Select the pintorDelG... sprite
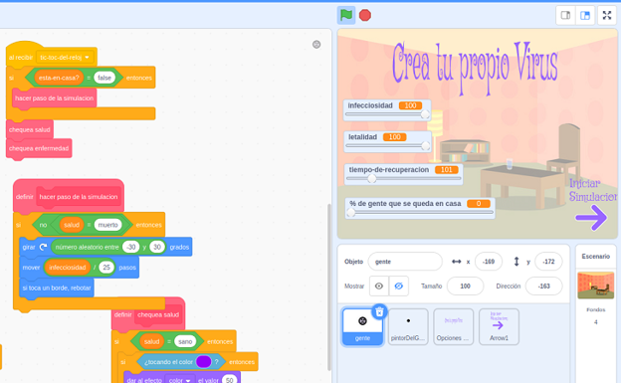 click(x=408, y=326)
